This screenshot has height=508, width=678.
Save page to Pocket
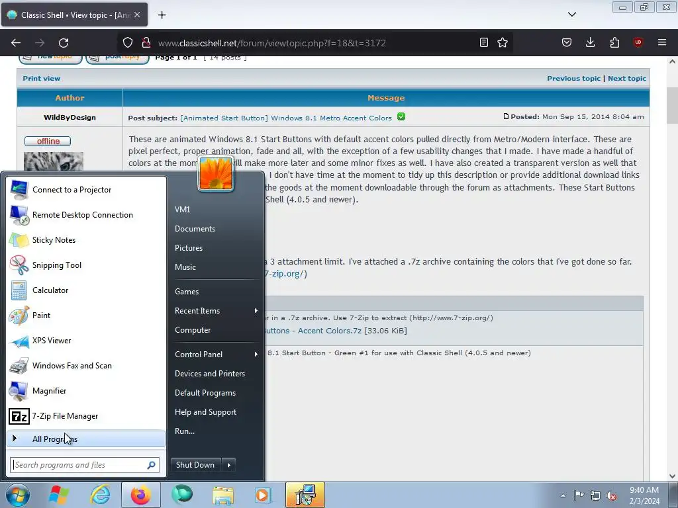point(567,43)
